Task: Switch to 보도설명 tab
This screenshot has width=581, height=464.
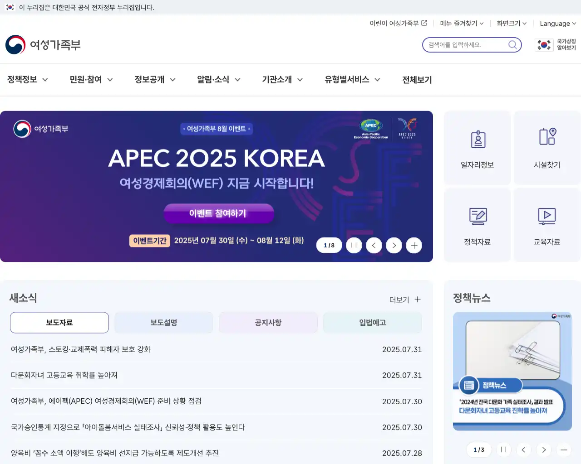Action: tap(164, 323)
